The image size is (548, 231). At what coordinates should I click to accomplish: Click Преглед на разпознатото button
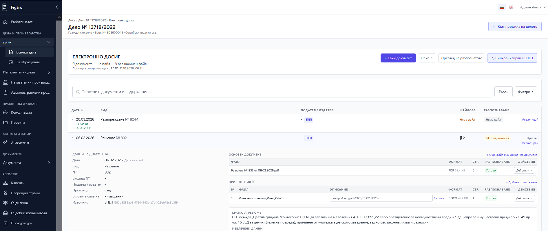461,58
